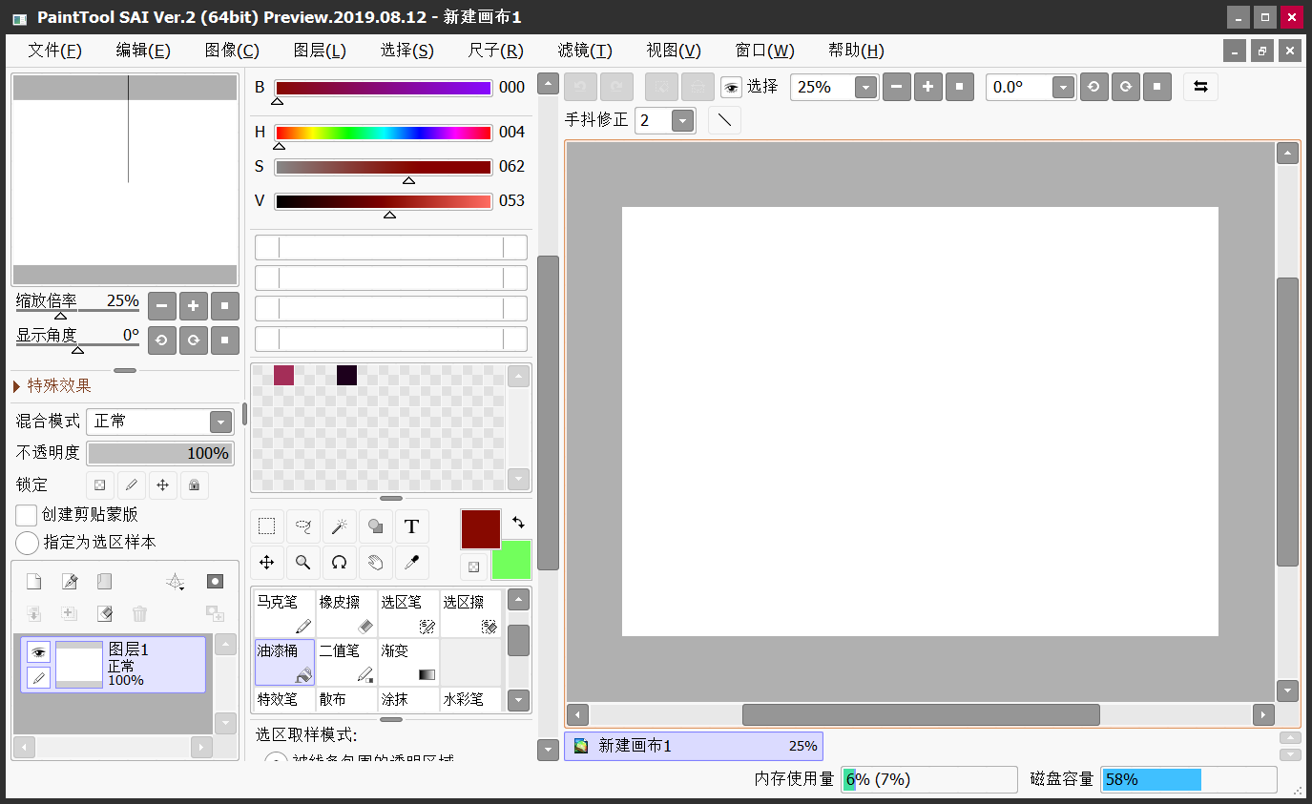Click the delete layer trash icon

click(x=139, y=614)
